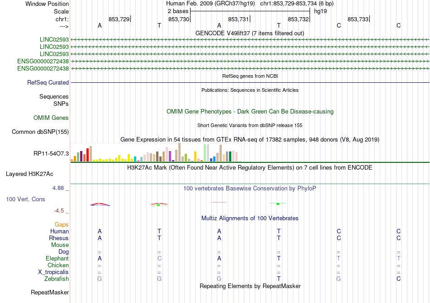430x303 pixels.
Task: Click the RP11-54O7.3 gene label
Action: (x=51, y=153)
